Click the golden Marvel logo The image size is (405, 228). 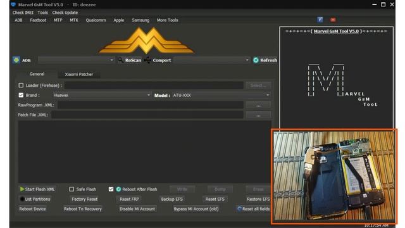click(146, 41)
